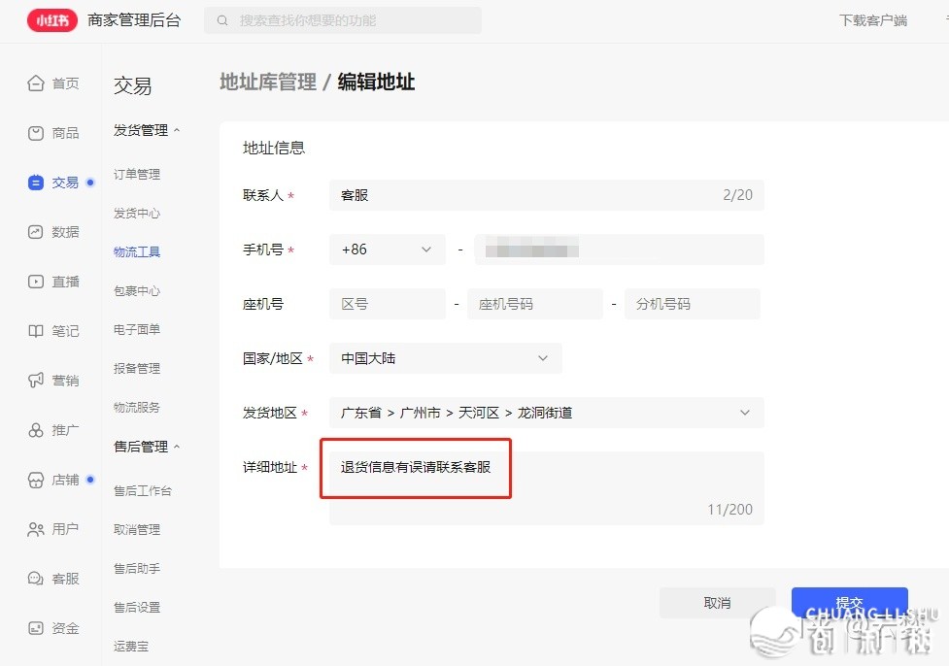949x666 pixels.
Task: Open 直播 via its play icon
Action: pyautogui.click(x=36, y=282)
